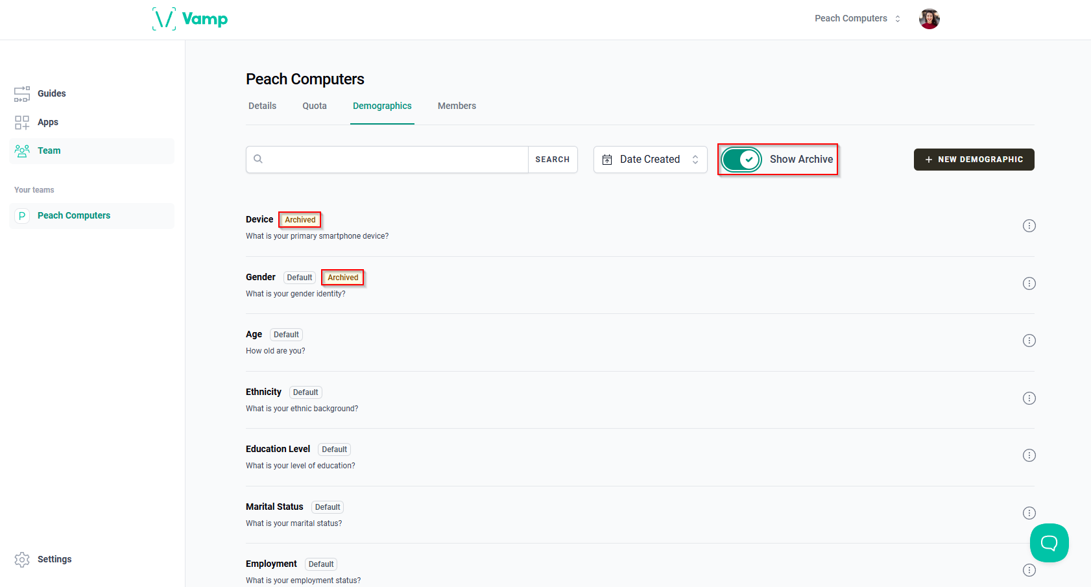This screenshot has height=587, width=1091.
Task: Click the 'What is your marital status?' text
Action: coord(294,523)
